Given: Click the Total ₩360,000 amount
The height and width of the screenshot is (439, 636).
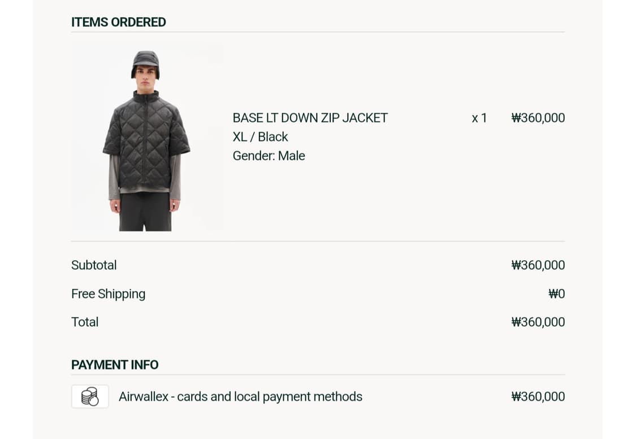Looking at the screenshot, I should coord(538,322).
